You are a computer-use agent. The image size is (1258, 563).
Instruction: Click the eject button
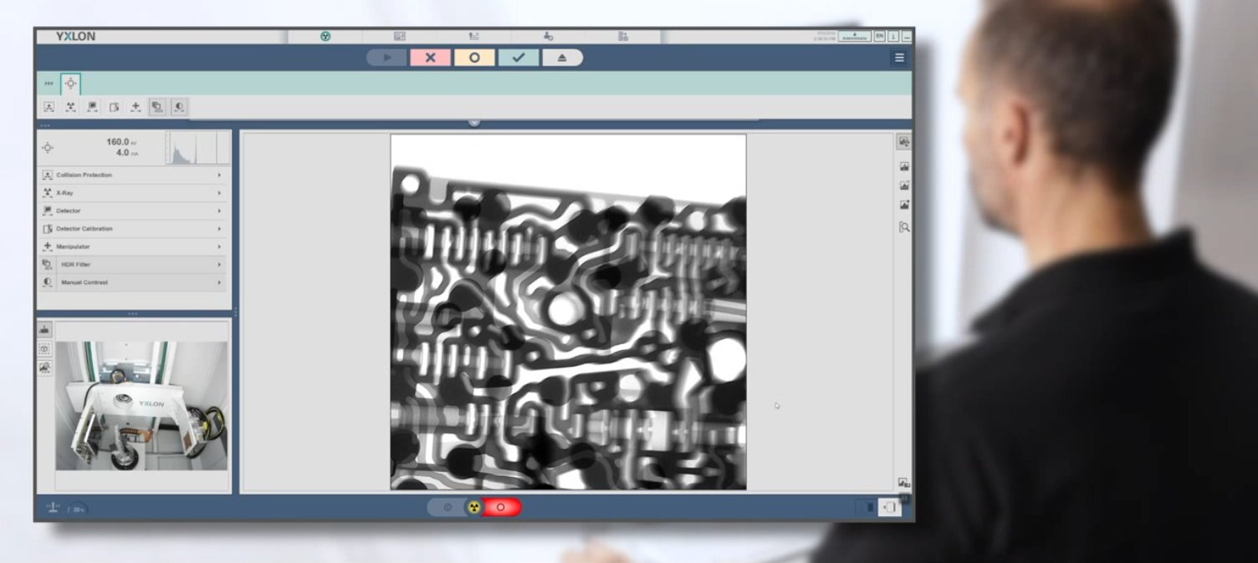(562, 58)
